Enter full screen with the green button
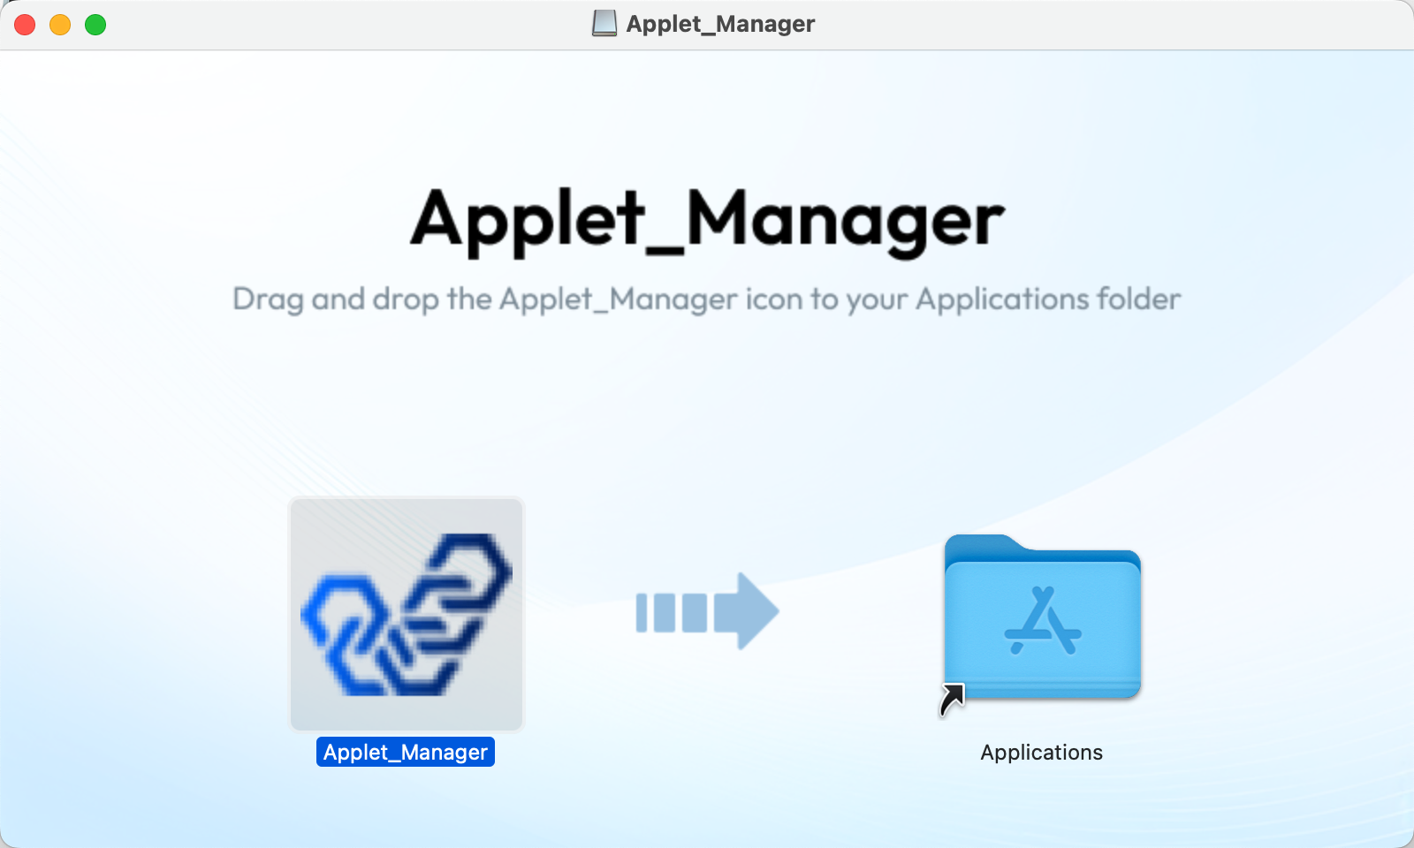Screen dimensions: 1414x848 95,25
